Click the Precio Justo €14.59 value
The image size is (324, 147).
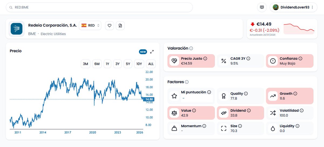click(187, 64)
